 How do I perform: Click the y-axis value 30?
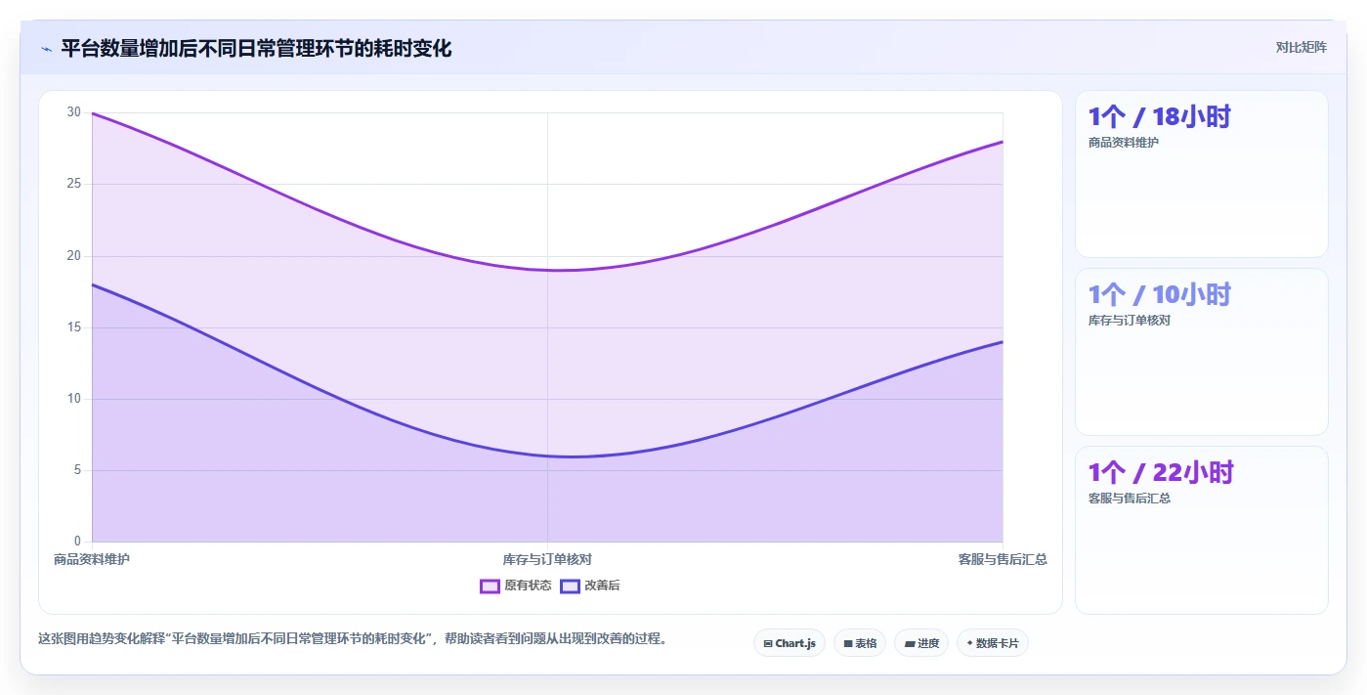click(74, 112)
